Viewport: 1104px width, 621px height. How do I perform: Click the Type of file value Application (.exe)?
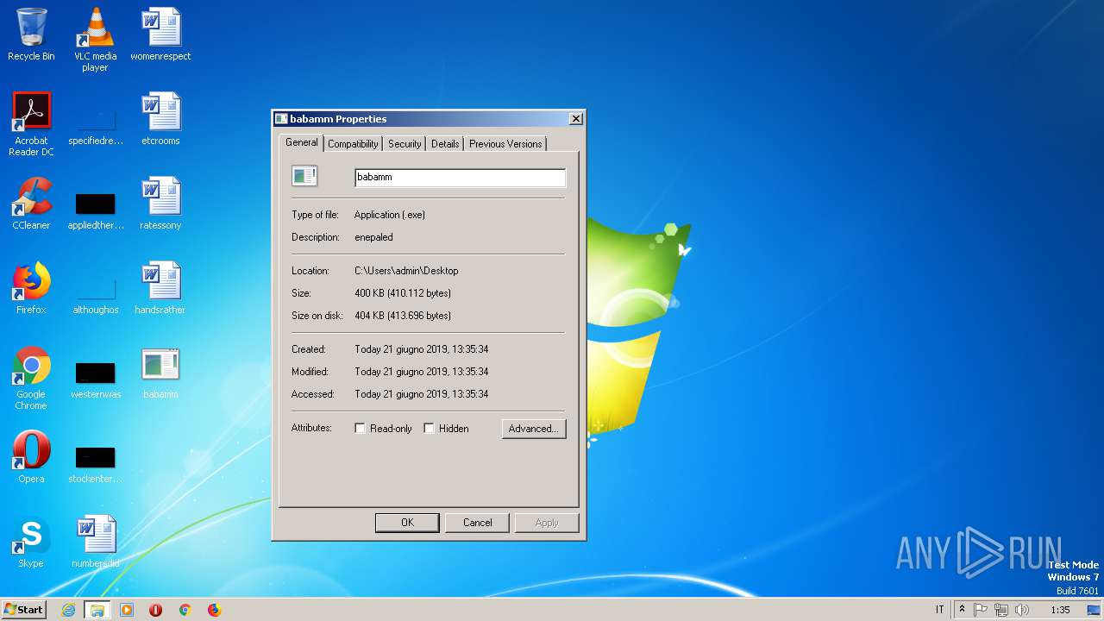[390, 215]
